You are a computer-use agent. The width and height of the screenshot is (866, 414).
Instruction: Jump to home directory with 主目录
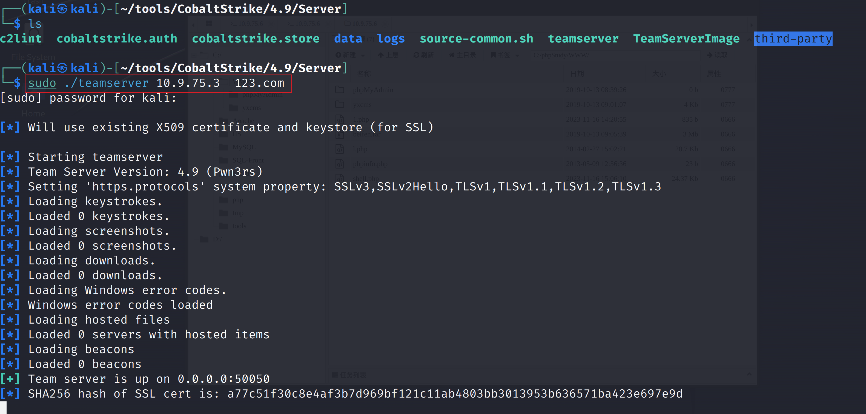(x=462, y=55)
